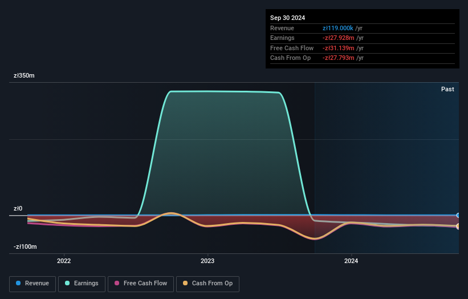Click the Revenue value zł119.000k
The width and height of the screenshot is (468, 299).
click(338, 28)
